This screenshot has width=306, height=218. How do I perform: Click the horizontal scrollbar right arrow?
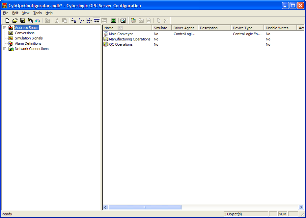tap(301, 207)
